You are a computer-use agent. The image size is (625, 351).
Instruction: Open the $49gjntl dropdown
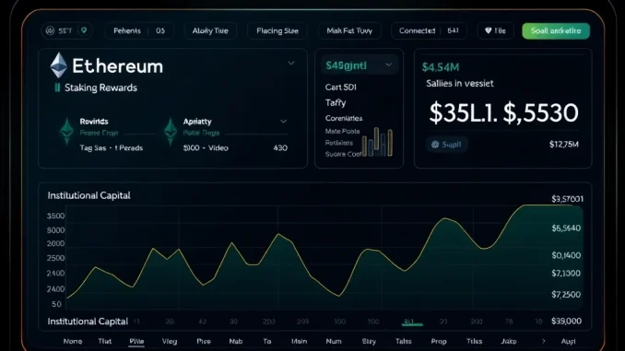[x=360, y=65]
